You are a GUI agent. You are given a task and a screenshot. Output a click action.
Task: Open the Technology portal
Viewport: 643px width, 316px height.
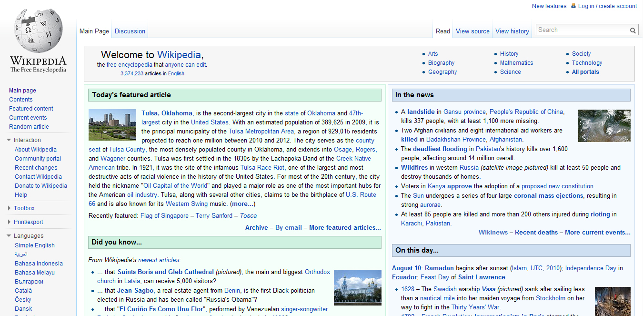click(587, 63)
